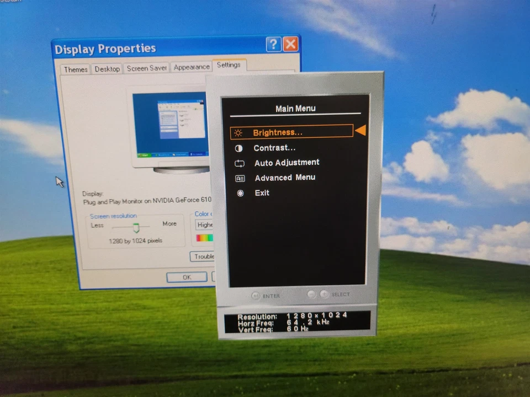Image resolution: width=530 pixels, height=397 pixels.
Task: Open the Color quality dropdown
Action: click(x=205, y=224)
